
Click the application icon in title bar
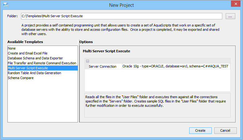click(x=6, y=5)
